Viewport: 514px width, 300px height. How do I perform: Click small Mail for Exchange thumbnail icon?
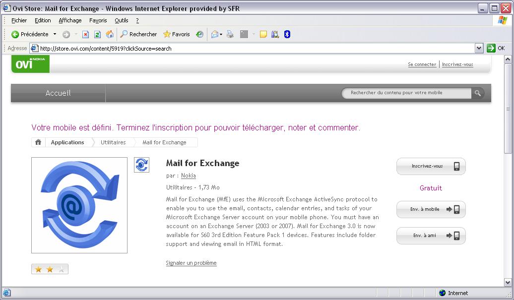click(x=141, y=165)
